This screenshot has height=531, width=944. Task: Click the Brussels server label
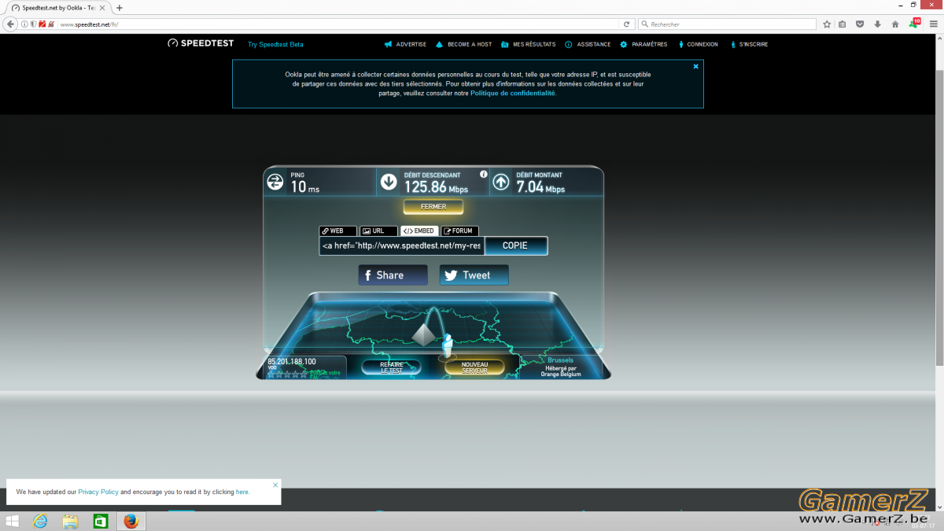pyautogui.click(x=560, y=360)
